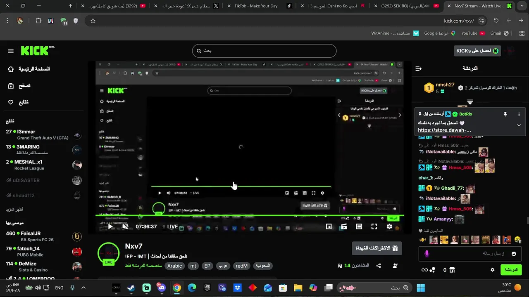529x297 pixels.
Task: Click the cast/clip player icon
Action: [344, 226]
